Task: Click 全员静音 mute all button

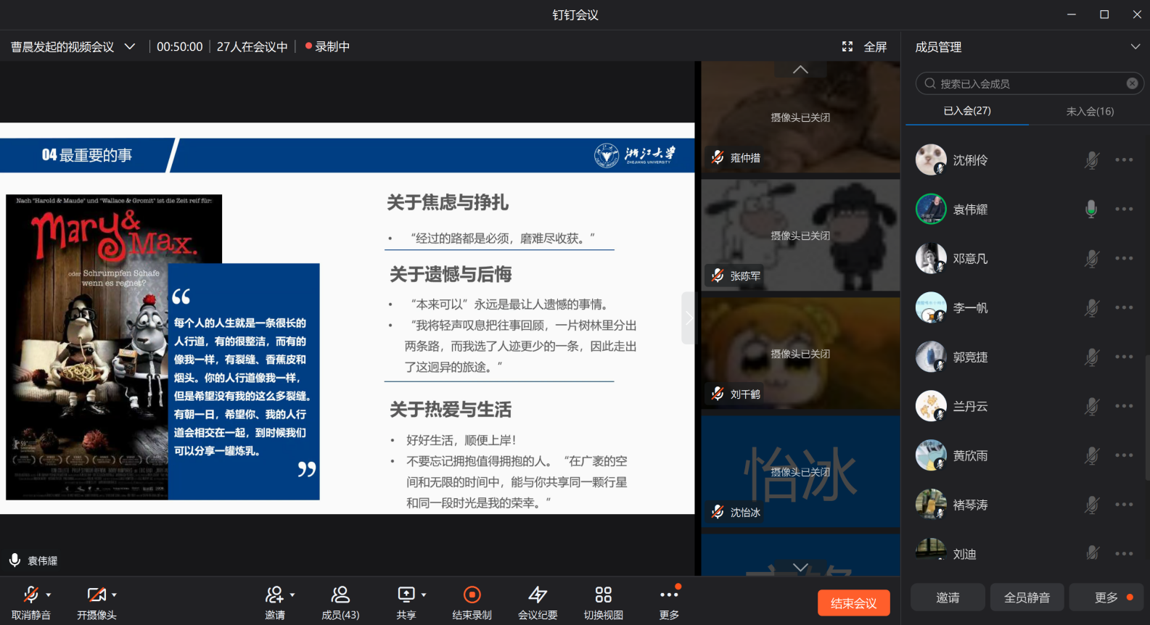Action: click(1027, 597)
